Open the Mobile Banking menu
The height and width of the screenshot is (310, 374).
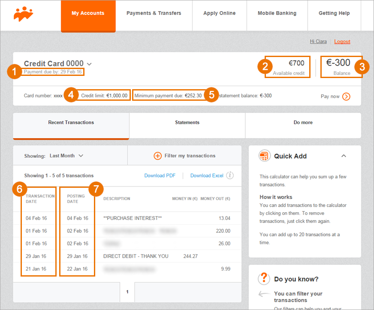(x=277, y=13)
